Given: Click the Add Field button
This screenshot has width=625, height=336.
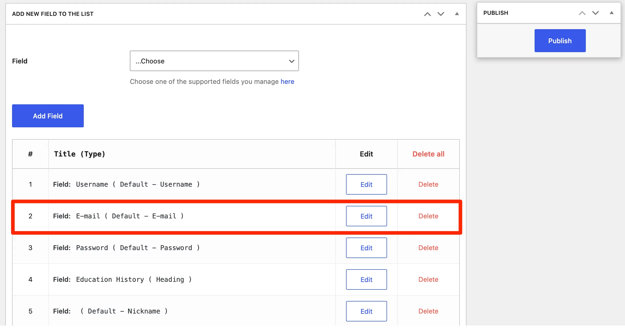Looking at the screenshot, I should [x=48, y=116].
